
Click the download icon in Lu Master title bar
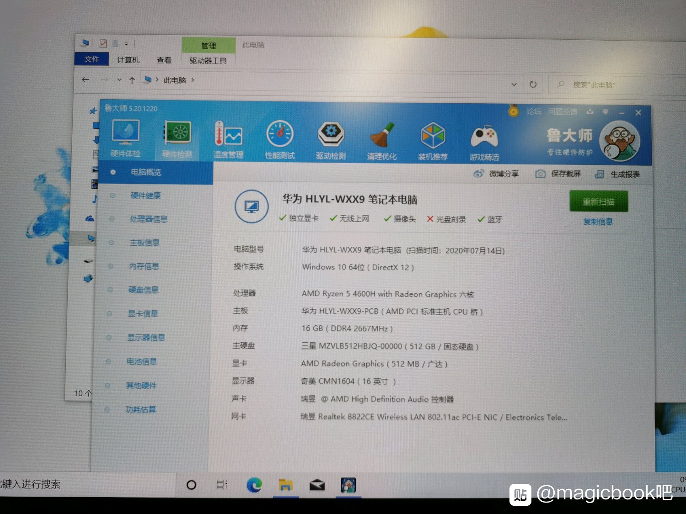[x=590, y=111]
